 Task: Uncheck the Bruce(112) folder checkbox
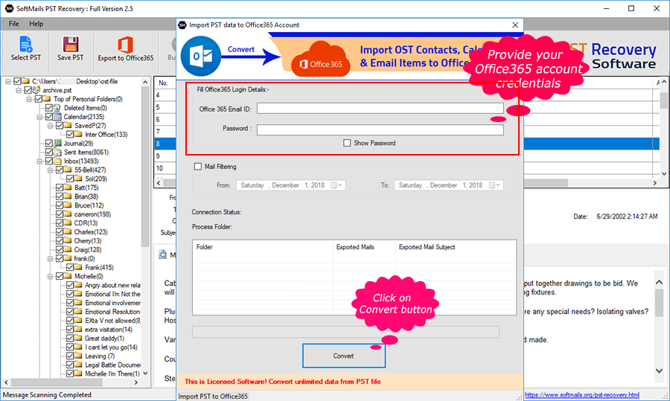pos(60,205)
